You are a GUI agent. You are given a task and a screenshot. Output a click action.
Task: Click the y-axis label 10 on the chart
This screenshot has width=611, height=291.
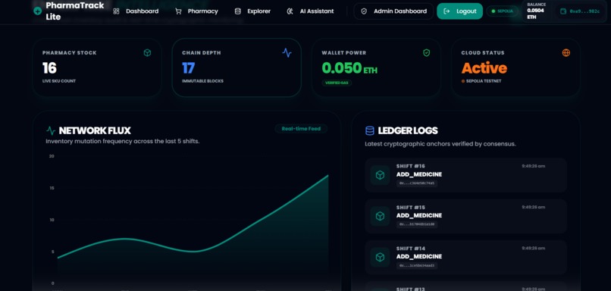coord(52,220)
